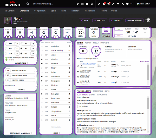Open Skills settings gear
156x138 pixels.
tap(60, 133)
